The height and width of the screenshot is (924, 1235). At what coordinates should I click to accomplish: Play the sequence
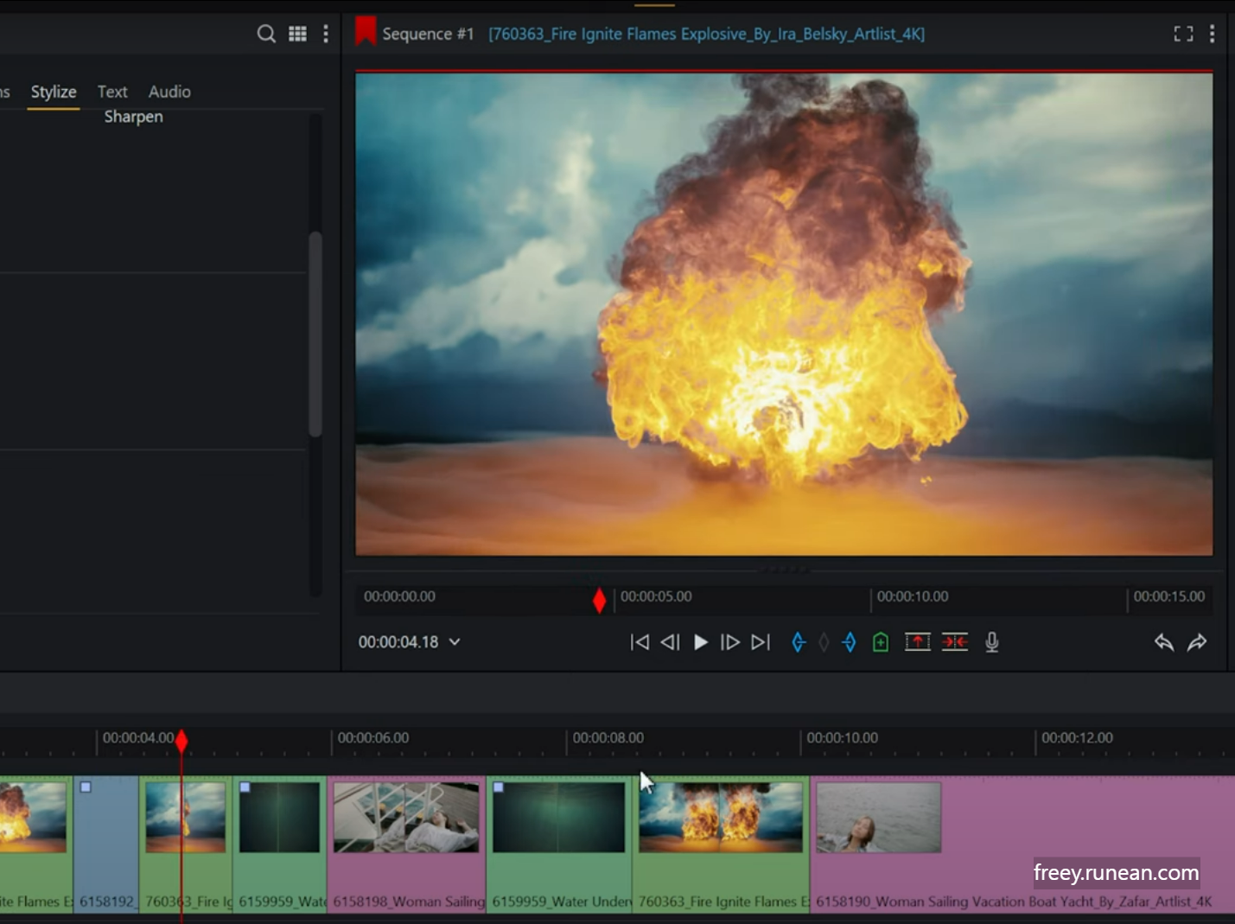click(x=701, y=642)
